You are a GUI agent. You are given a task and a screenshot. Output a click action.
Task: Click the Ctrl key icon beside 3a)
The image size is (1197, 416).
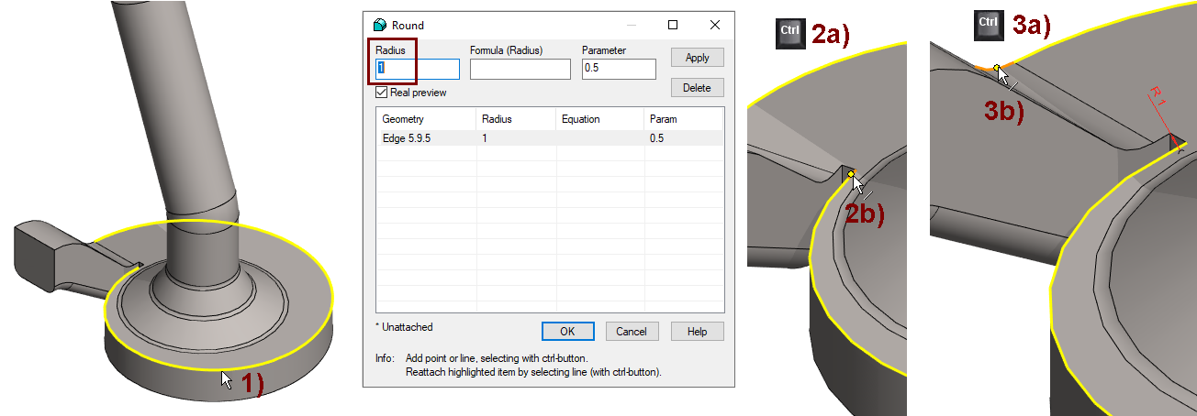(988, 23)
